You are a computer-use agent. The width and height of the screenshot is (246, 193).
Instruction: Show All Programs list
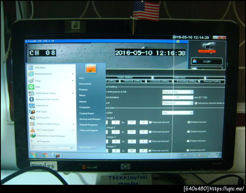tap(43, 142)
